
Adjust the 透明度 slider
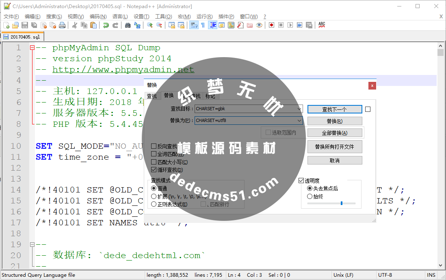342,203
